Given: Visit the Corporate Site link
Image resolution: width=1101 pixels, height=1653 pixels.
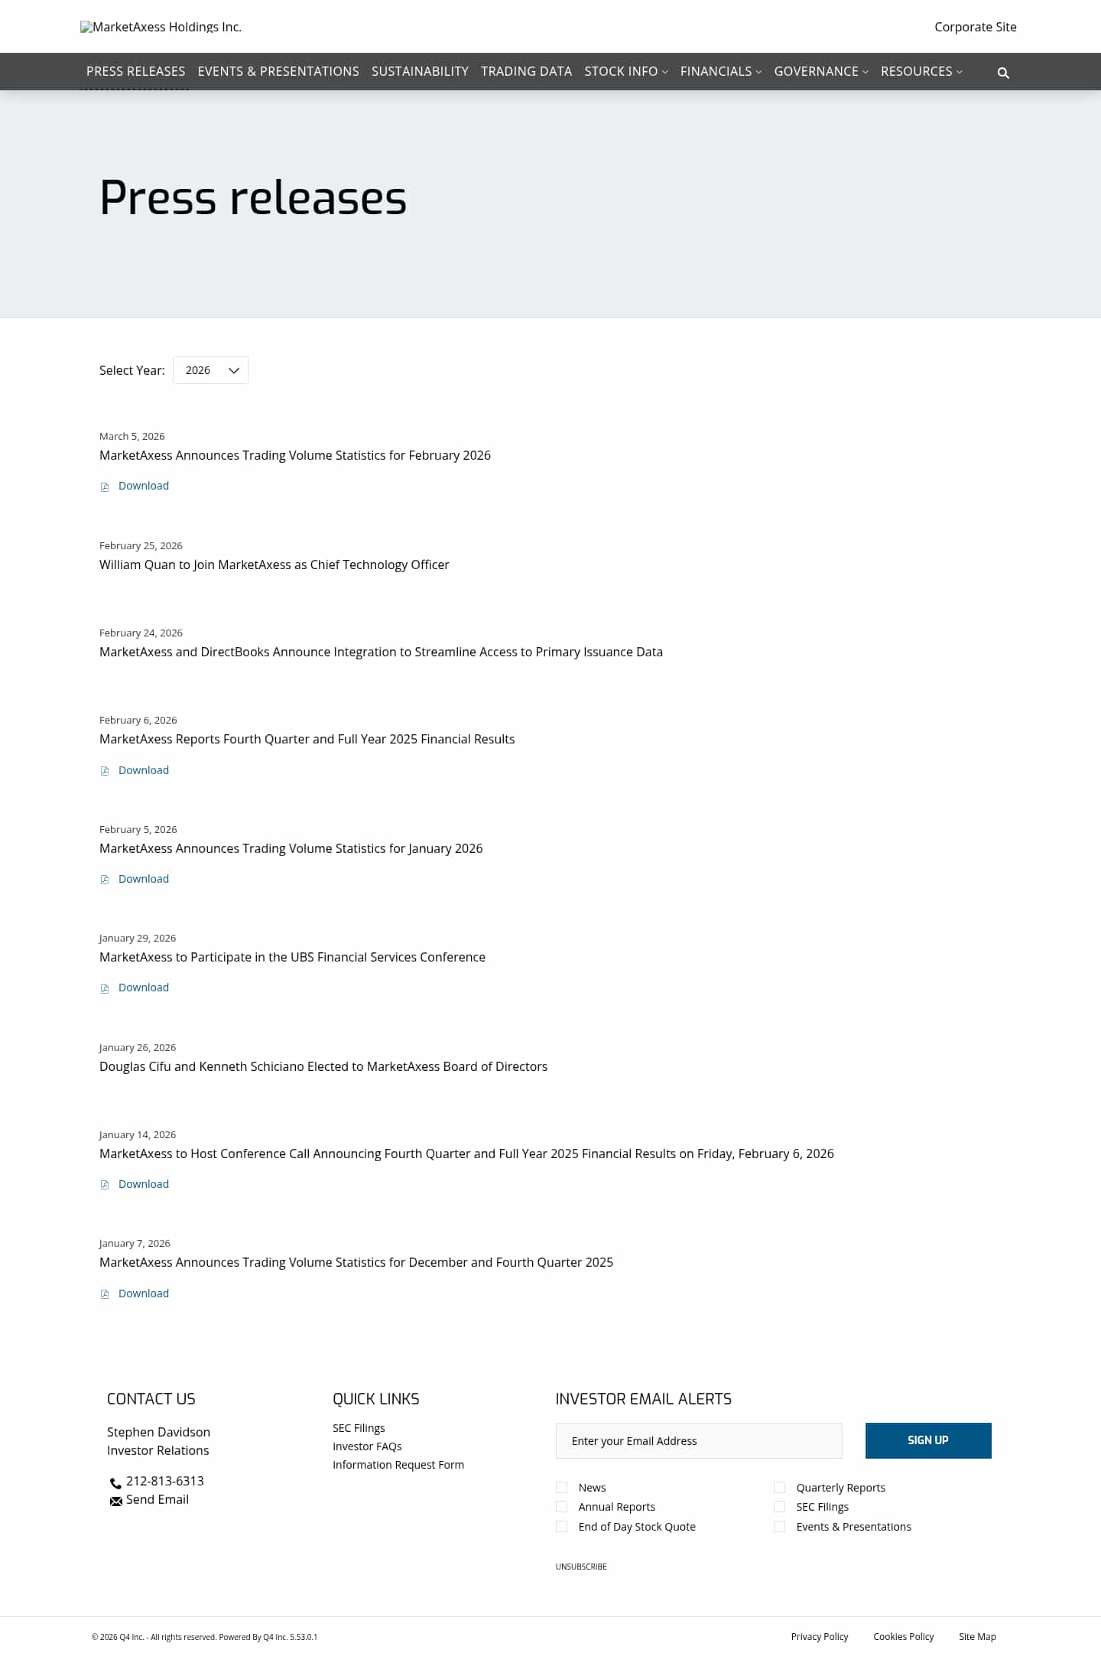Looking at the screenshot, I should click(976, 27).
